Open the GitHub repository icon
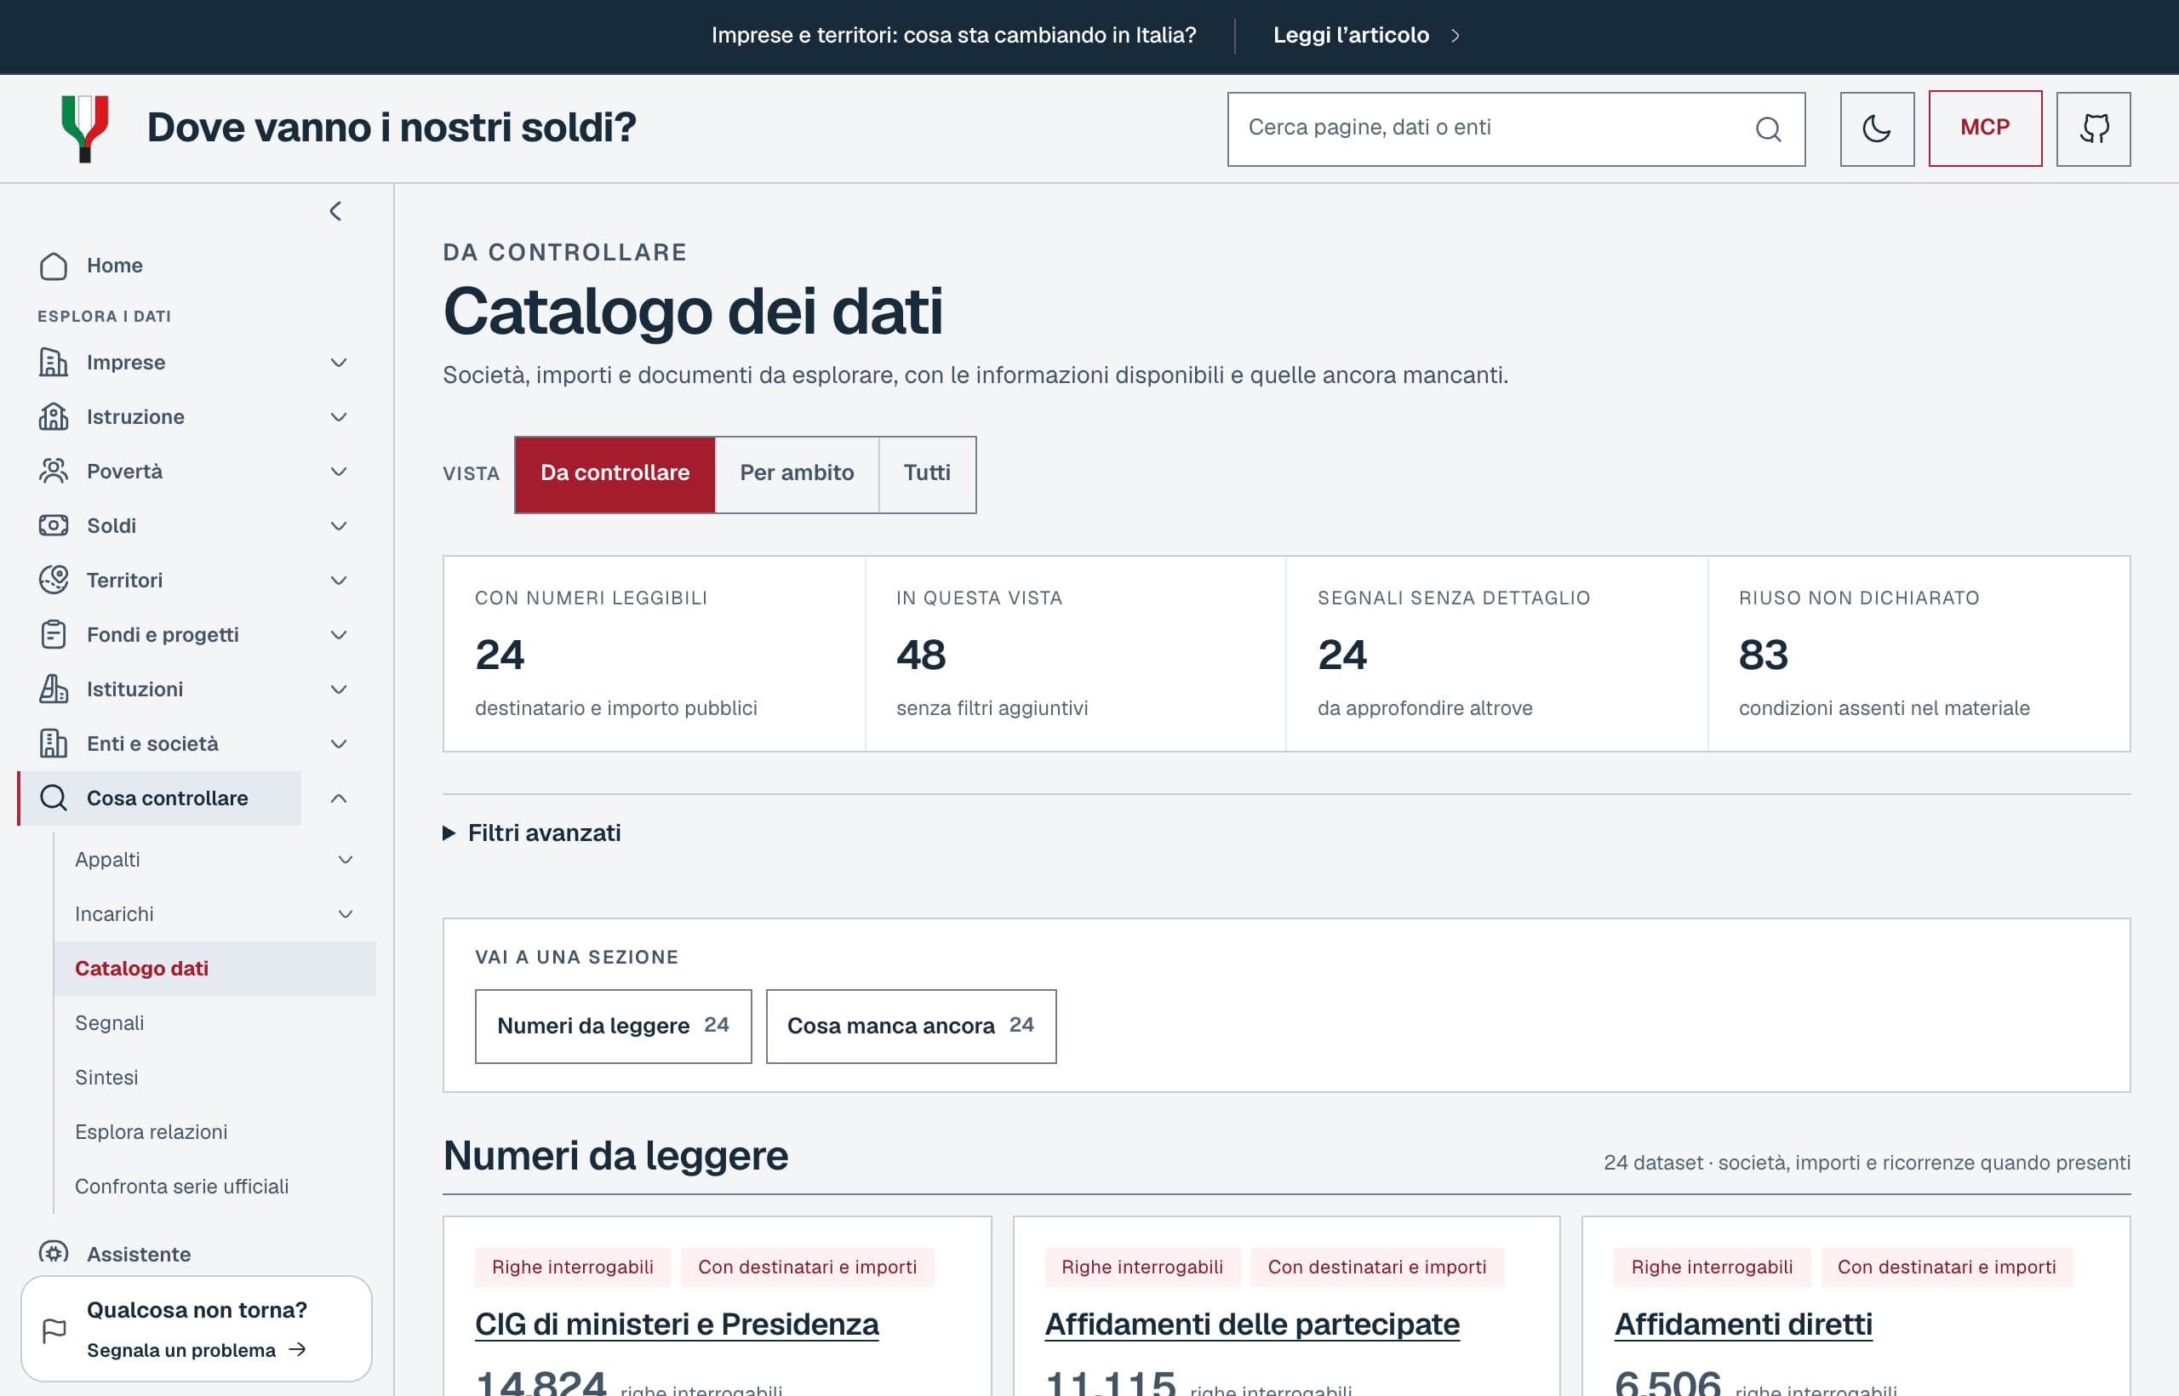2179x1396 pixels. coord(2093,129)
